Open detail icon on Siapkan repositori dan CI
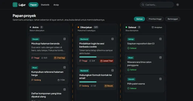 160,39
